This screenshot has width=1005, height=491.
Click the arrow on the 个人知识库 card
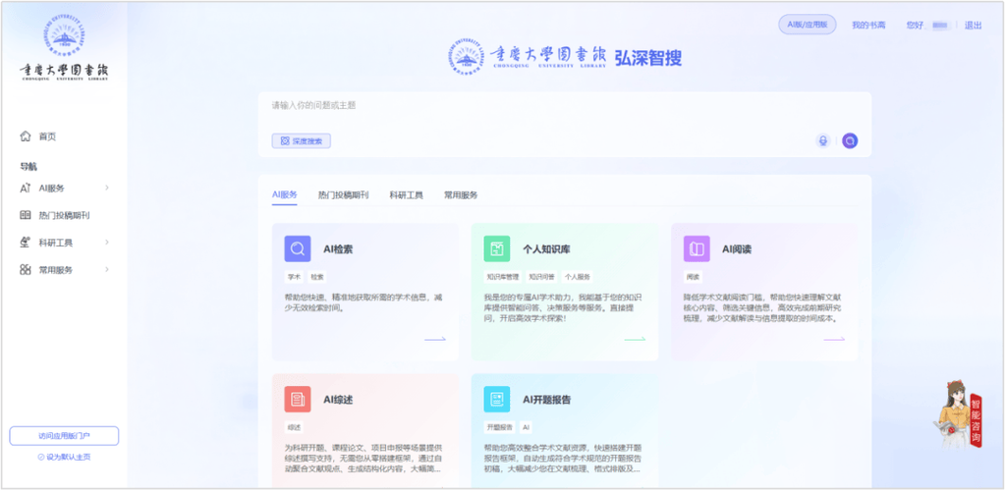pyautogui.click(x=636, y=339)
